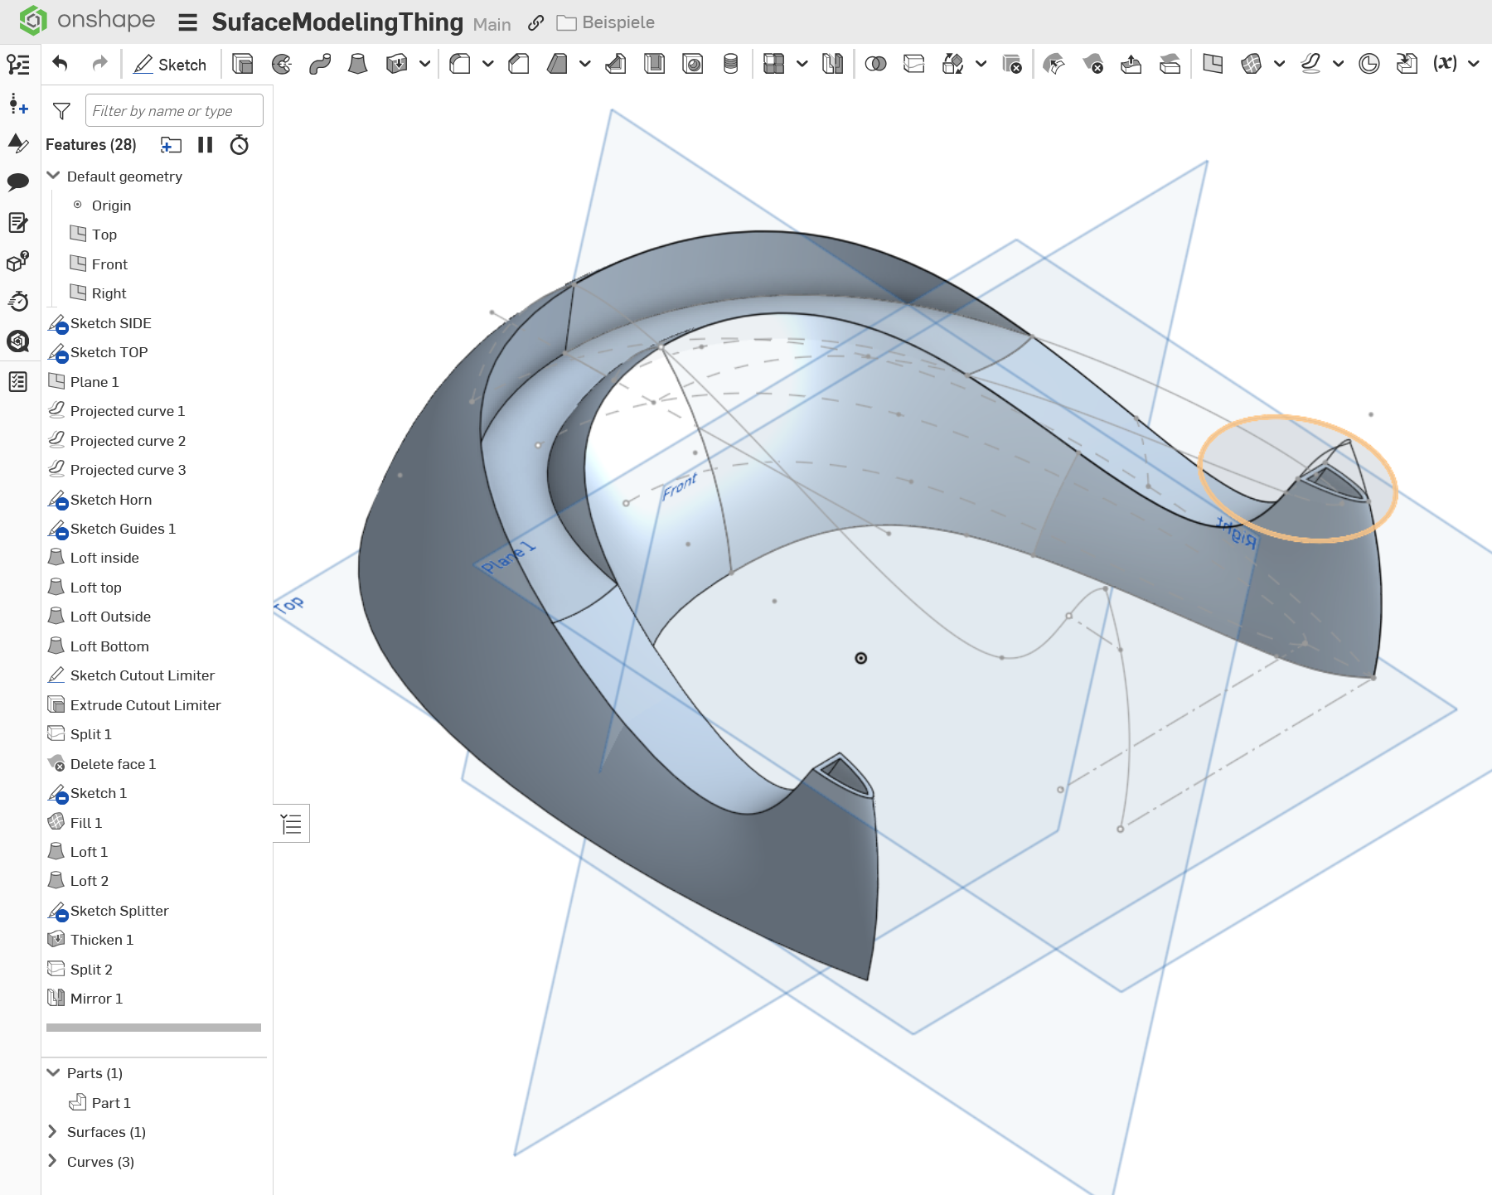Image resolution: width=1492 pixels, height=1195 pixels.
Task: Toggle the feature list panel icon
Action: (x=292, y=824)
